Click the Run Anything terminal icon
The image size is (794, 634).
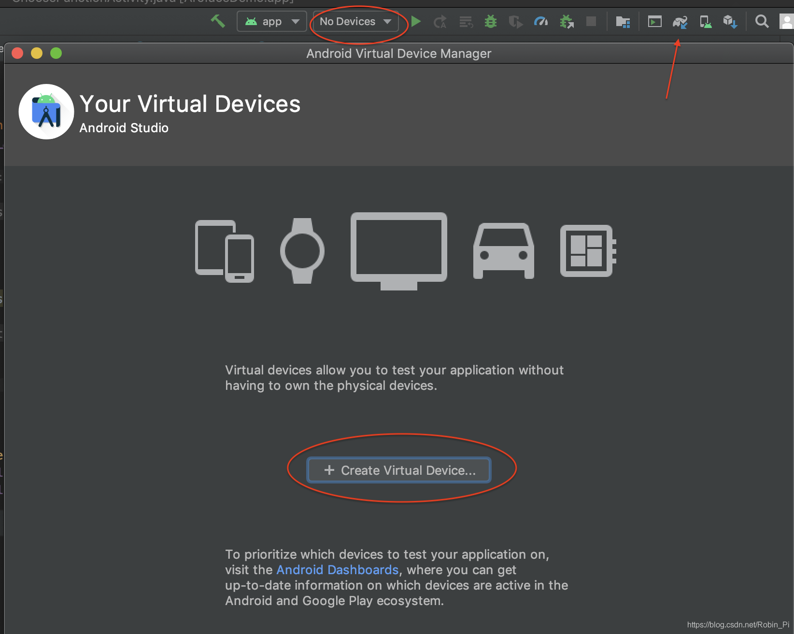click(x=655, y=22)
